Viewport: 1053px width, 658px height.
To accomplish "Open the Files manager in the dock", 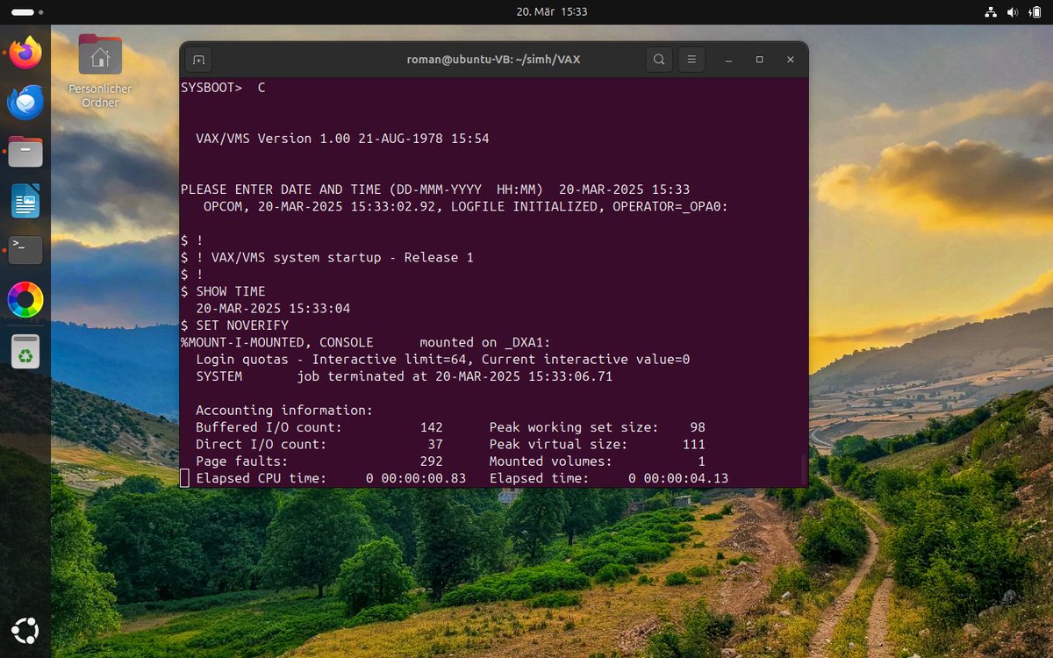I will tap(25, 152).
